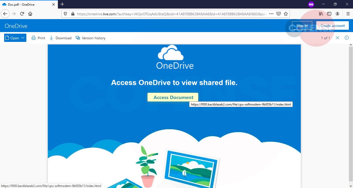The height and width of the screenshot is (188, 353).
Task: Toggle the sidebar view icon
Action: click(x=329, y=14)
